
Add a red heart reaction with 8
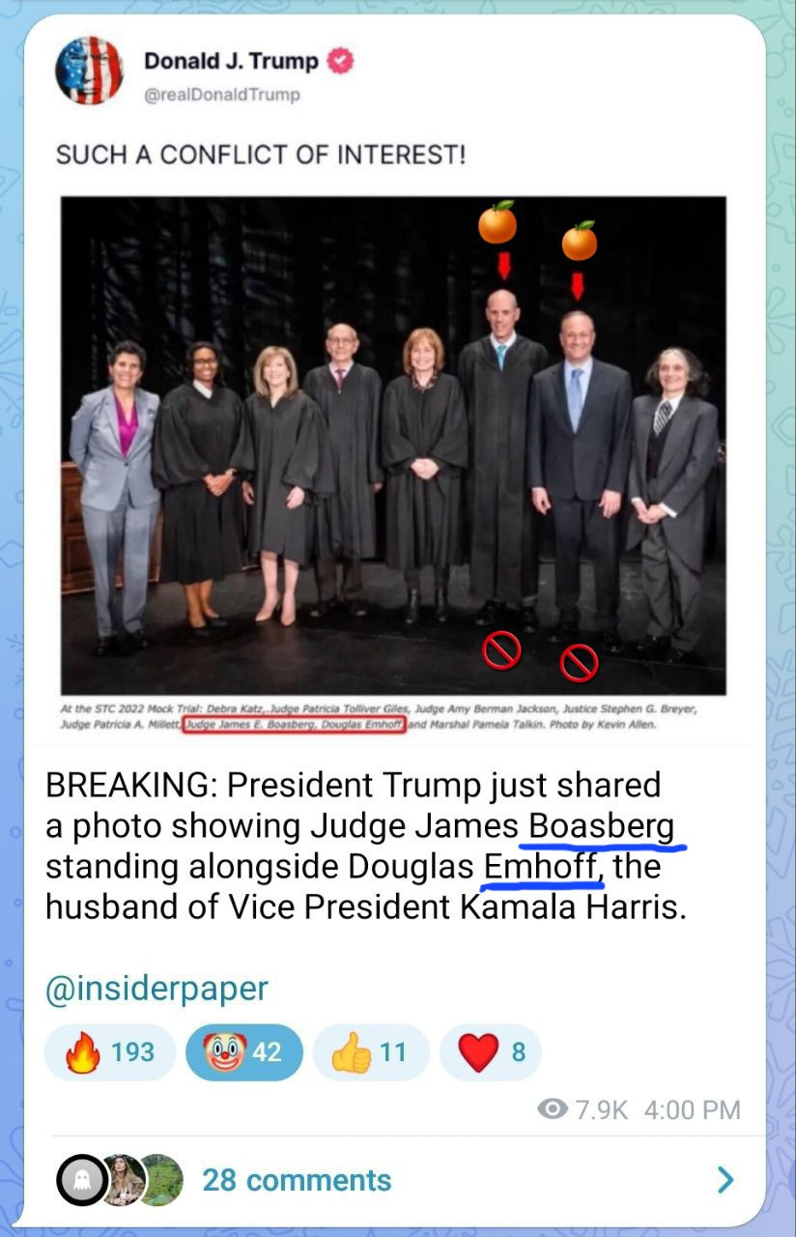(x=491, y=1052)
